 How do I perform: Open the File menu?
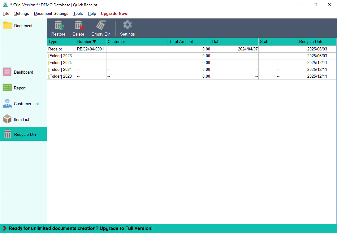click(6, 13)
